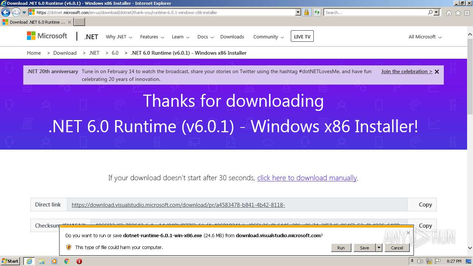Show hidden system tray icons
The height and width of the screenshot is (266, 473).
[412, 261]
